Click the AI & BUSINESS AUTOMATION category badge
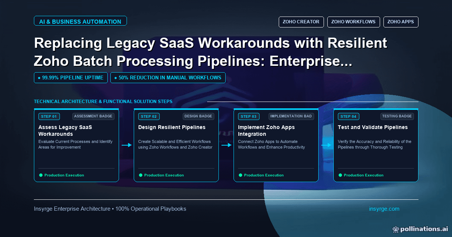The height and width of the screenshot is (237, 452). coord(80,21)
